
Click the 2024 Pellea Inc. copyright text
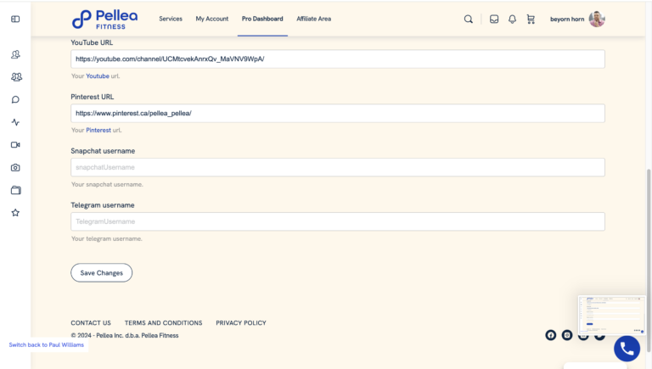pyautogui.click(x=124, y=335)
